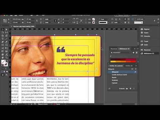
Task: Switch library to list view
Action: click(137, 53)
